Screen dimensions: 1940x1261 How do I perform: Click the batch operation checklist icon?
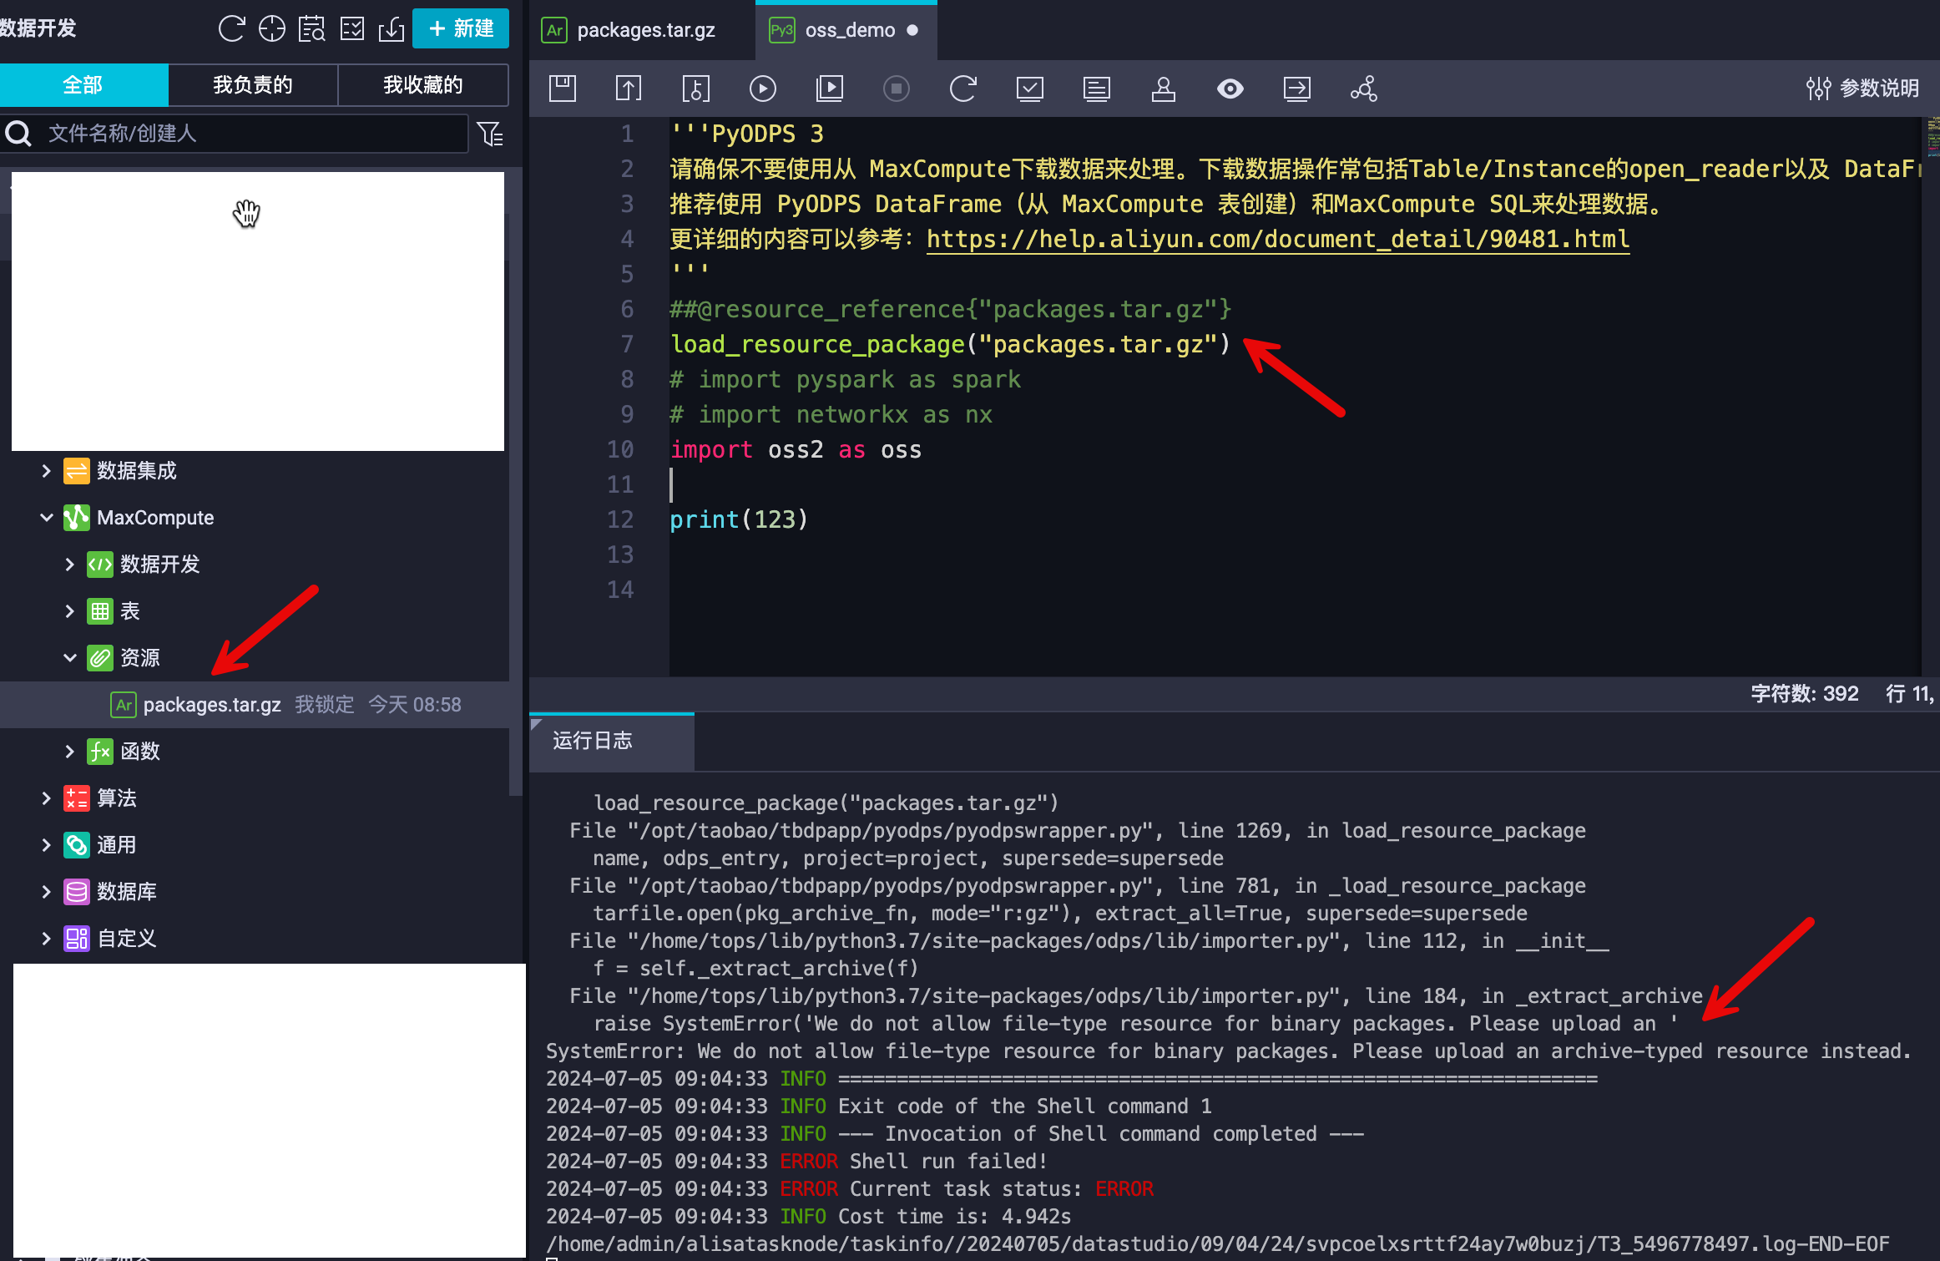352,29
